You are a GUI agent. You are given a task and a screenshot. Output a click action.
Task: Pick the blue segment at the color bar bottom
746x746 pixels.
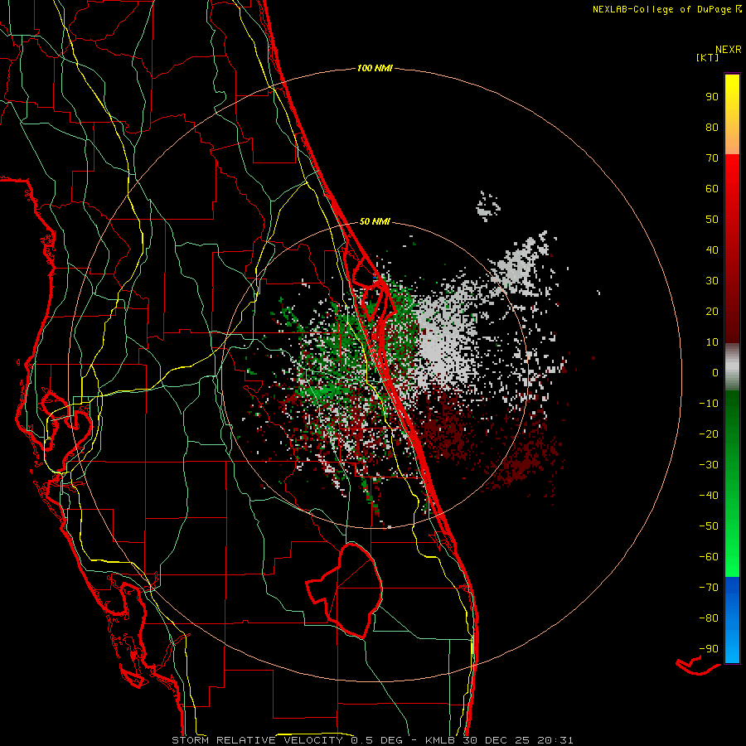click(x=732, y=620)
